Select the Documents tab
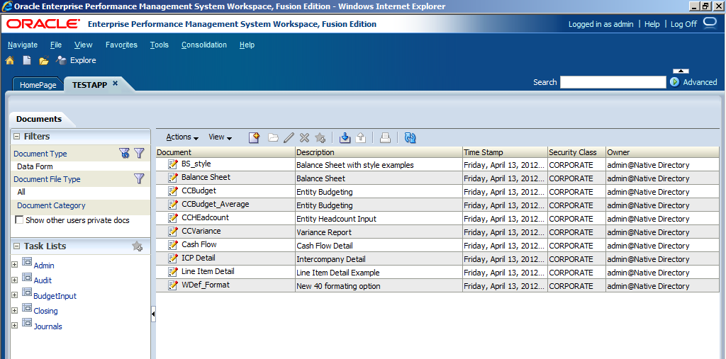The image size is (726, 359). (39, 119)
